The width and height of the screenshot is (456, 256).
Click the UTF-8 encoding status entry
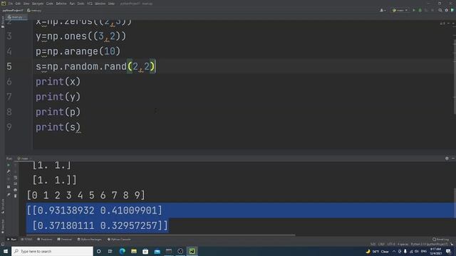pos(391,245)
